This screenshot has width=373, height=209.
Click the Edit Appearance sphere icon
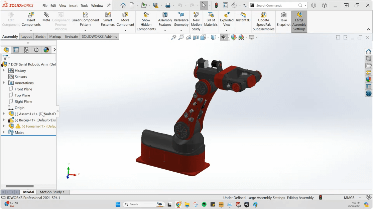tap(234, 37)
